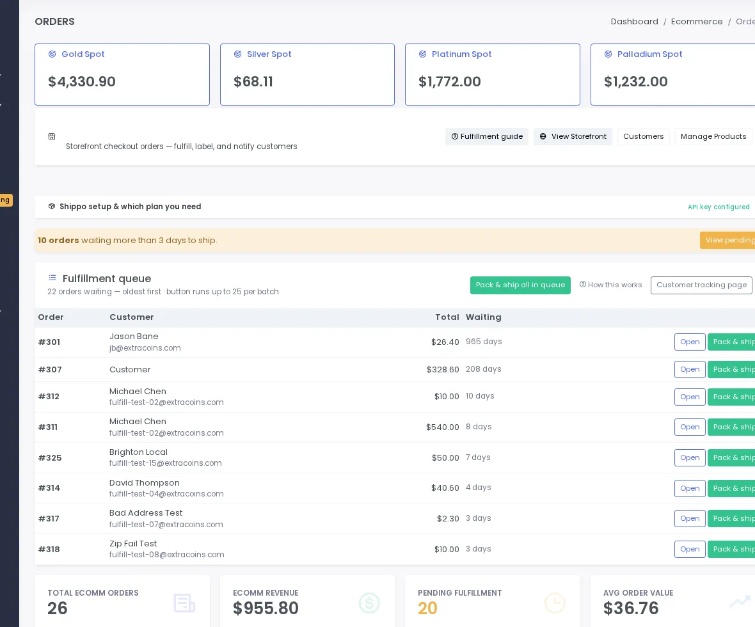Pack & ship order #314
Screen dimensions: 755x627
tap(731, 488)
